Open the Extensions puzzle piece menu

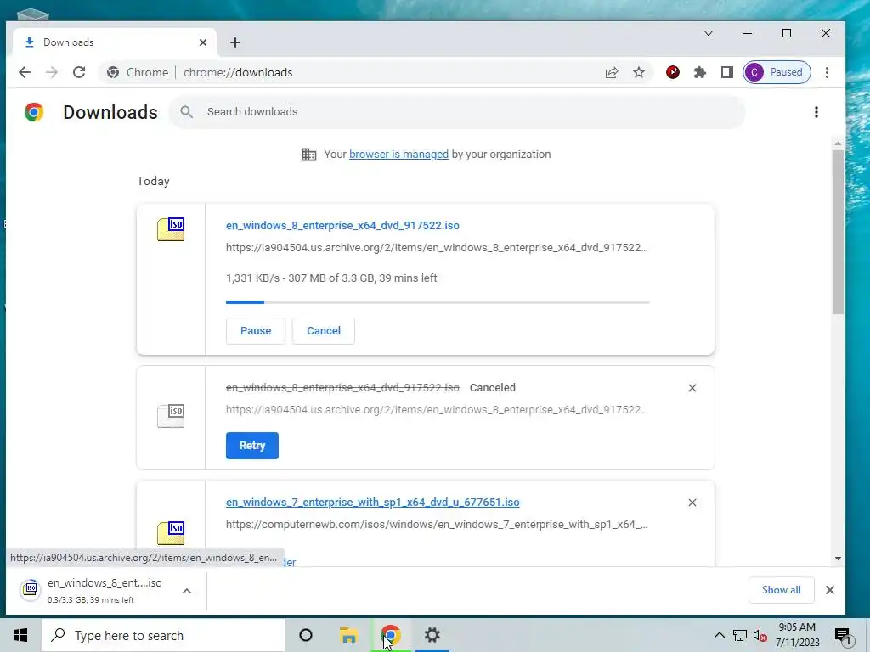700,72
